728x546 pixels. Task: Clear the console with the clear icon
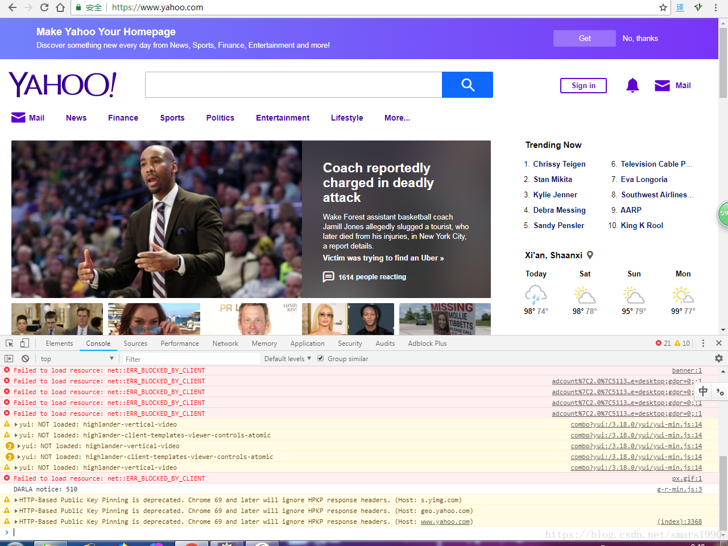pyautogui.click(x=25, y=359)
